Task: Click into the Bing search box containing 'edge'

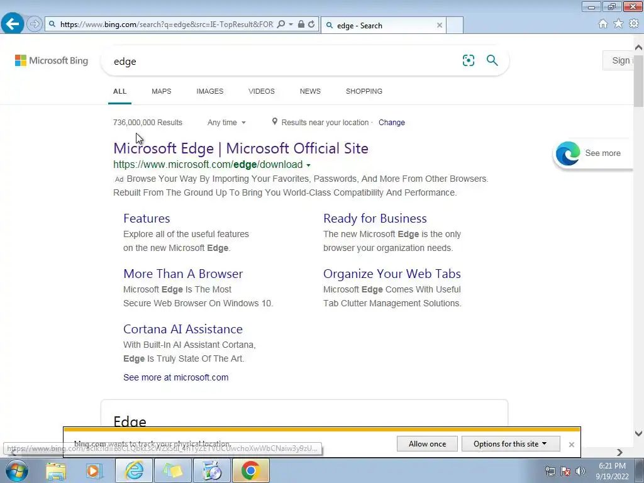Action: pyautogui.click(x=284, y=61)
